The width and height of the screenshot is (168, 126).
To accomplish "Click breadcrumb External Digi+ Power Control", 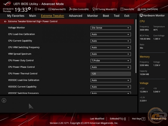I will pyautogui.click(x=42, y=22).
